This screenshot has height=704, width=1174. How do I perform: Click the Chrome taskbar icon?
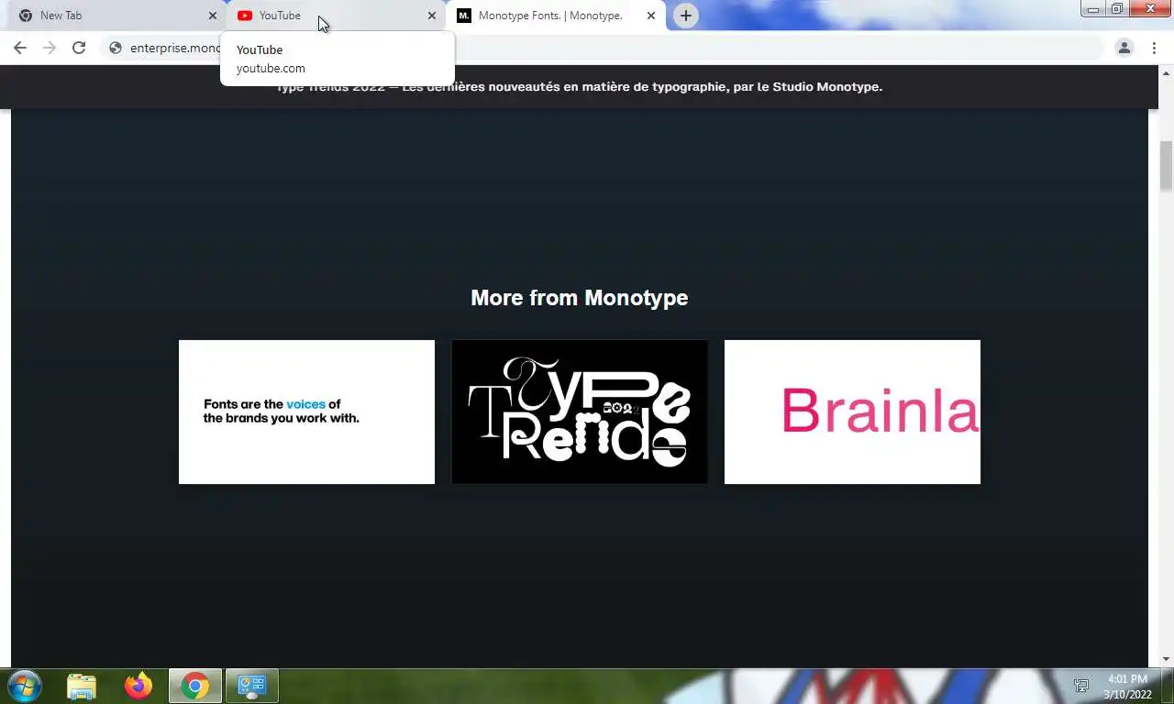pos(194,686)
